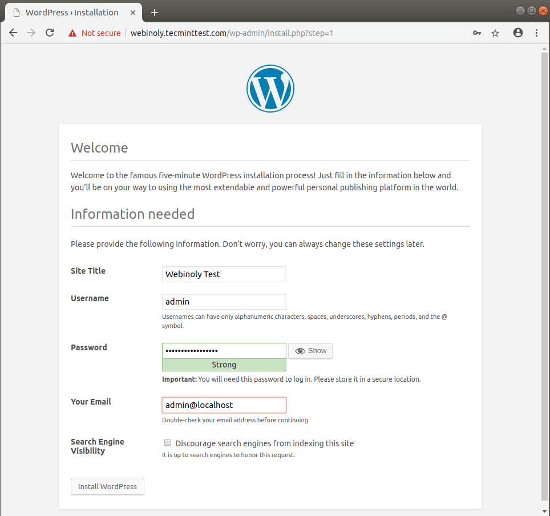Viewport: 550px width, 516px height.
Task: Click the Discourage search engines label text
Action: click(x=265, y=443)
